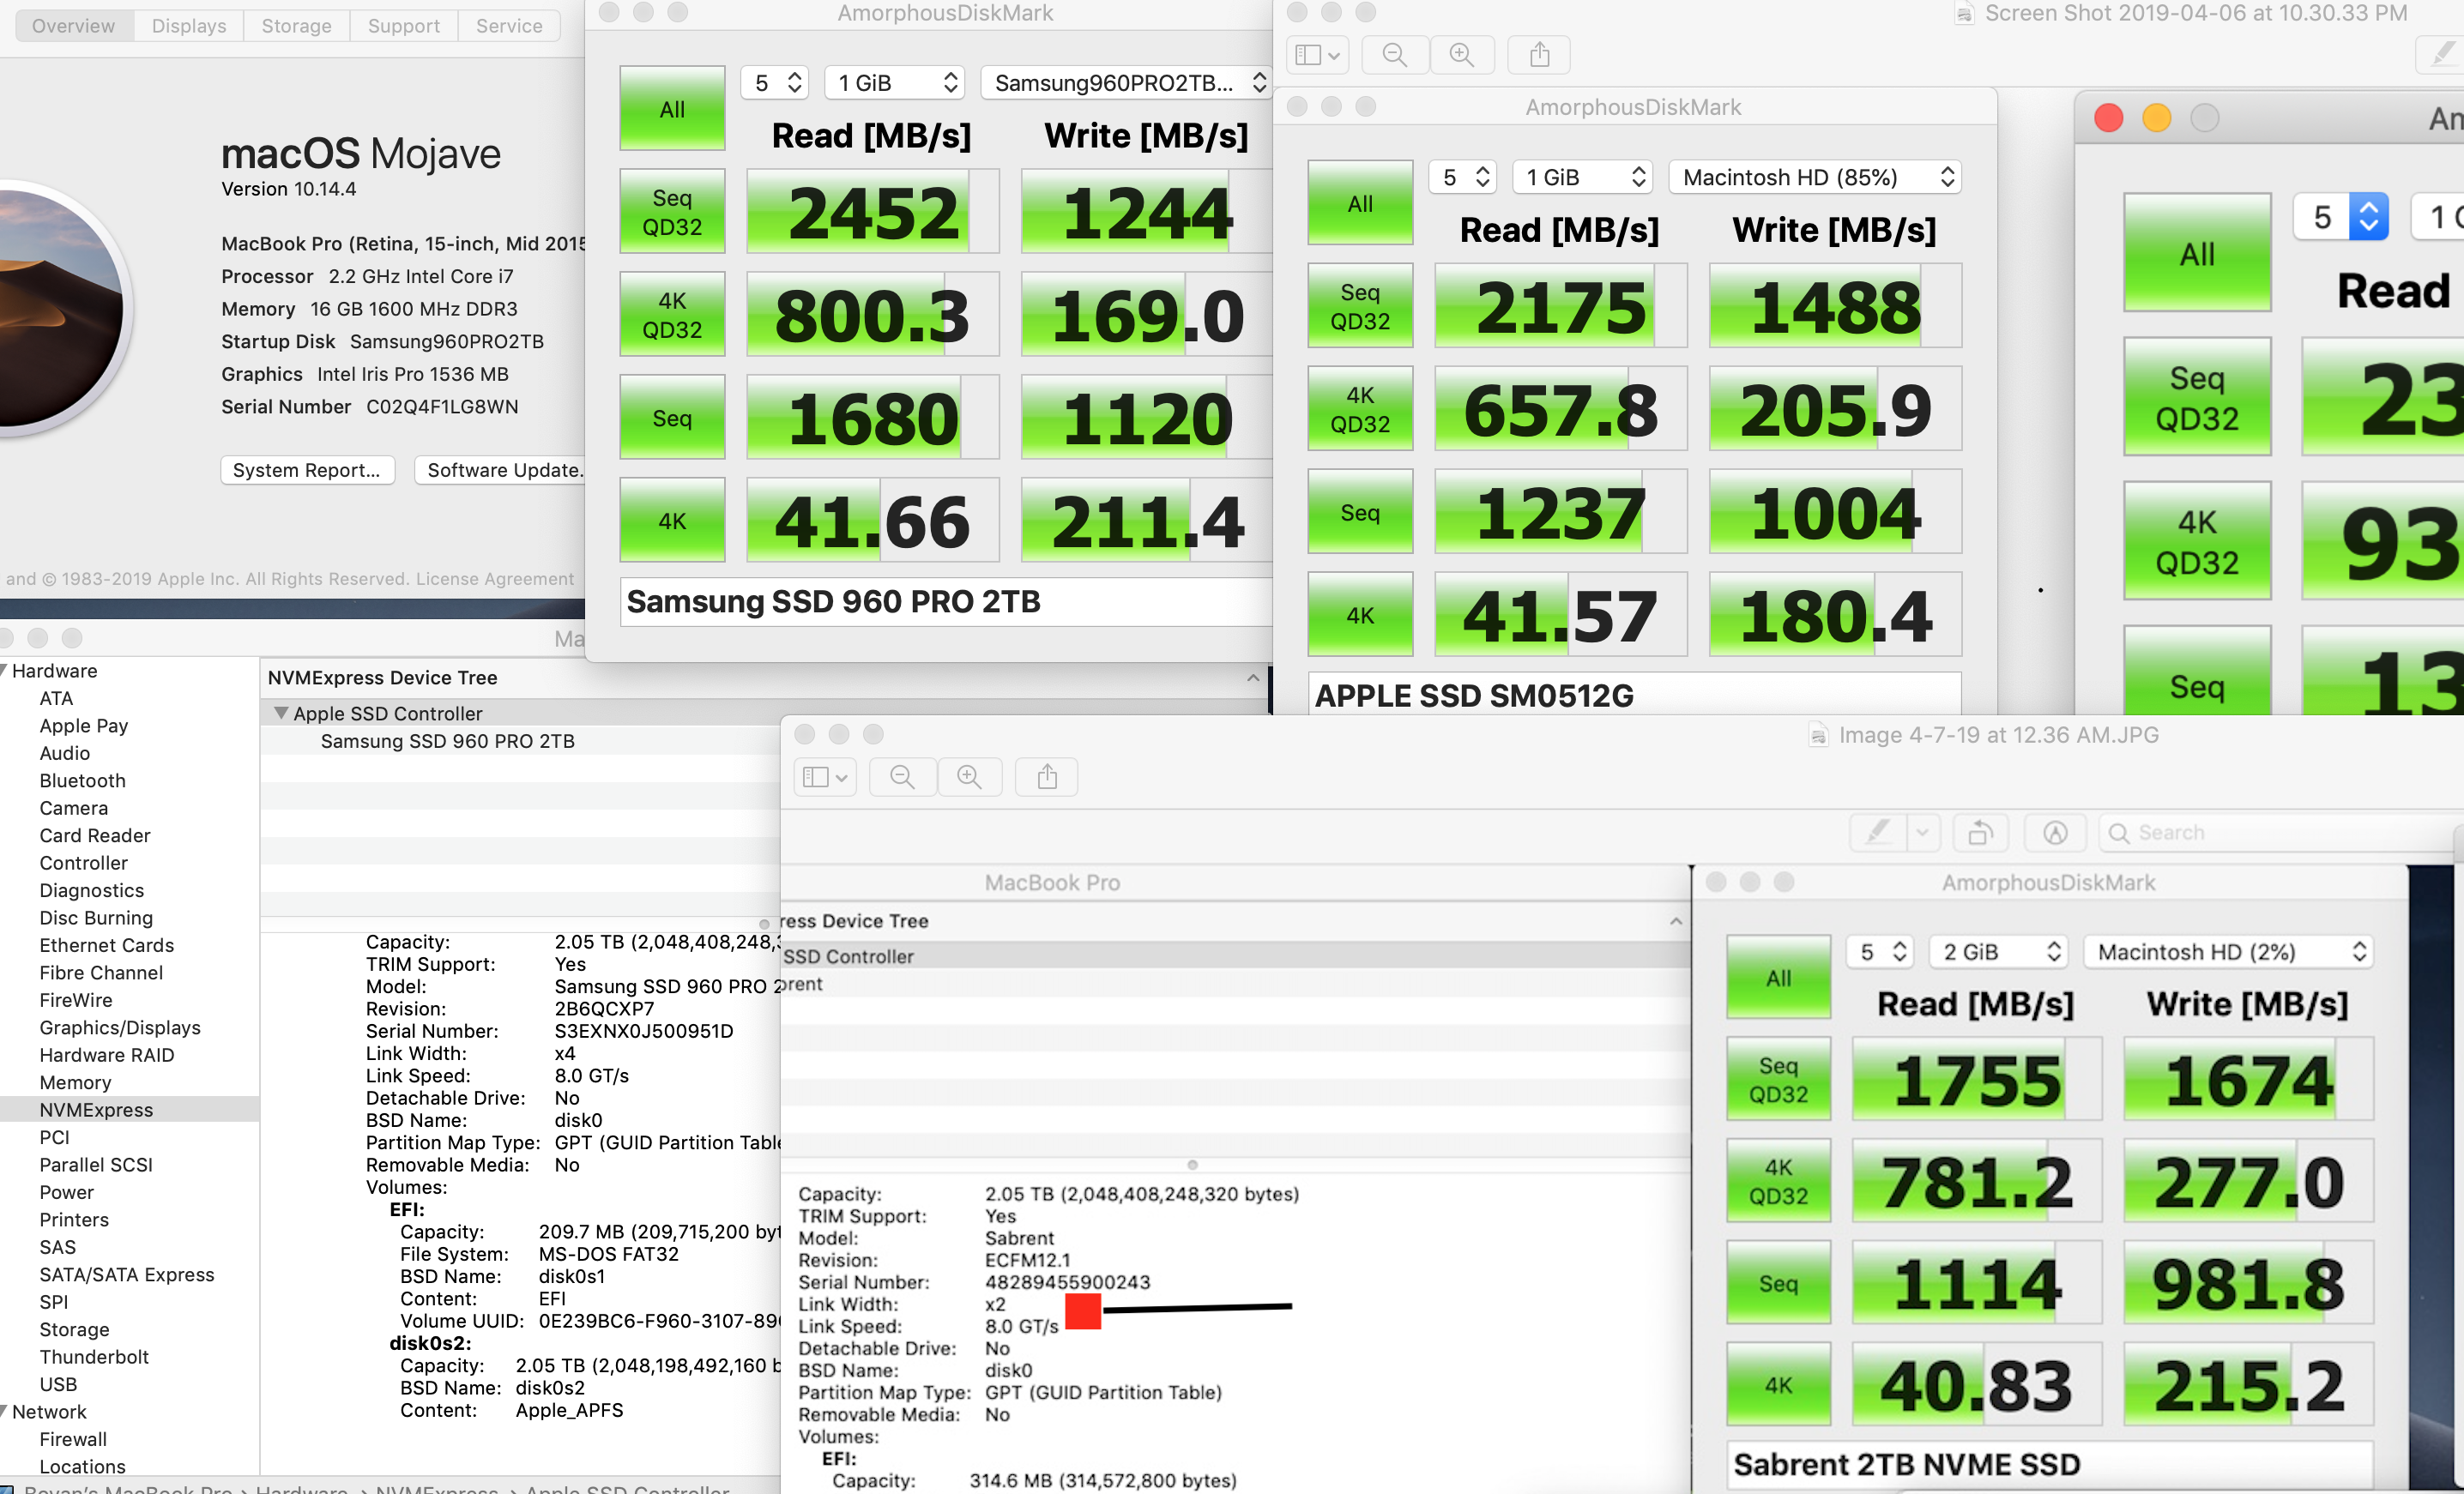Collapse Network section in System Report sidebar

pos(4,1411)
